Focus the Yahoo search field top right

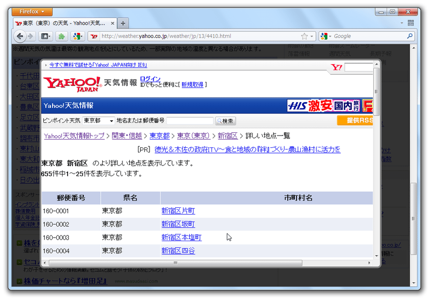(359, 67)
